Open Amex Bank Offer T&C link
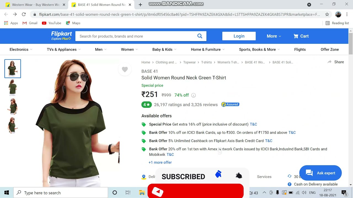Viewport: 353px width, 198px height. pyautogui.click(x=170, y=155)
